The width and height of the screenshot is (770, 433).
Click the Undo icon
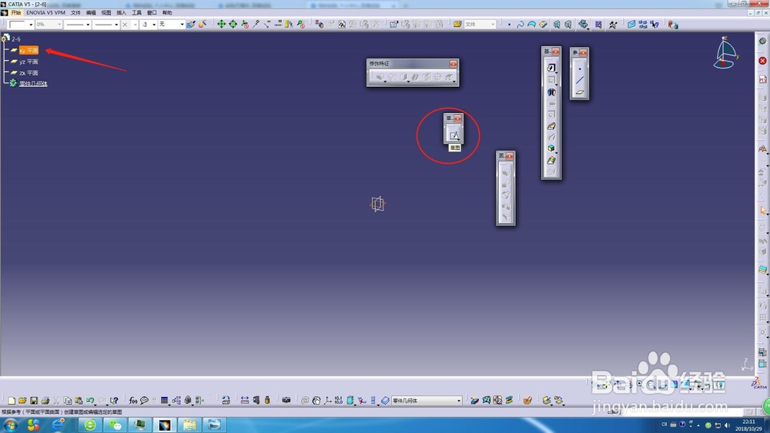(90, 401)
